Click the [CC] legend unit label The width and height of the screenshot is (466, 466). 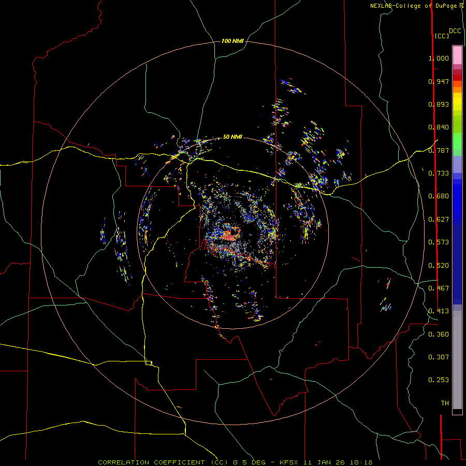[442, 36]
